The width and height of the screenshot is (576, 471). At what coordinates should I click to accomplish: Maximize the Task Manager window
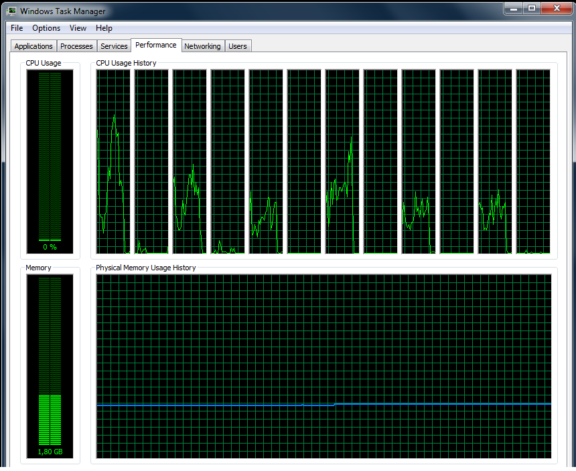(532, 9)
